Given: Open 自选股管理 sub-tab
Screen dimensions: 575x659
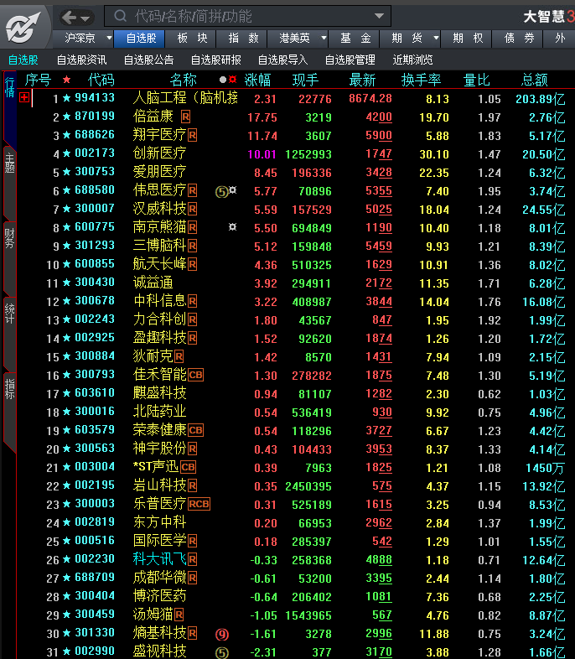Looking at the screenshot, I should [x=350, y=60].
